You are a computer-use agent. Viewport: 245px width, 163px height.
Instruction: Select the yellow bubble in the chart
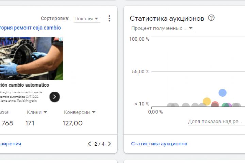207,101
